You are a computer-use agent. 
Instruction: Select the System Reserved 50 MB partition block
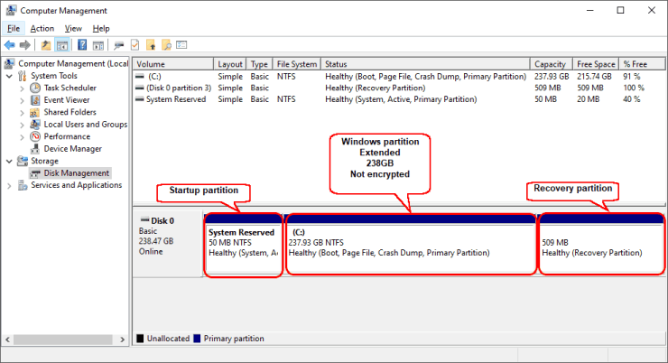click(243, 245)
